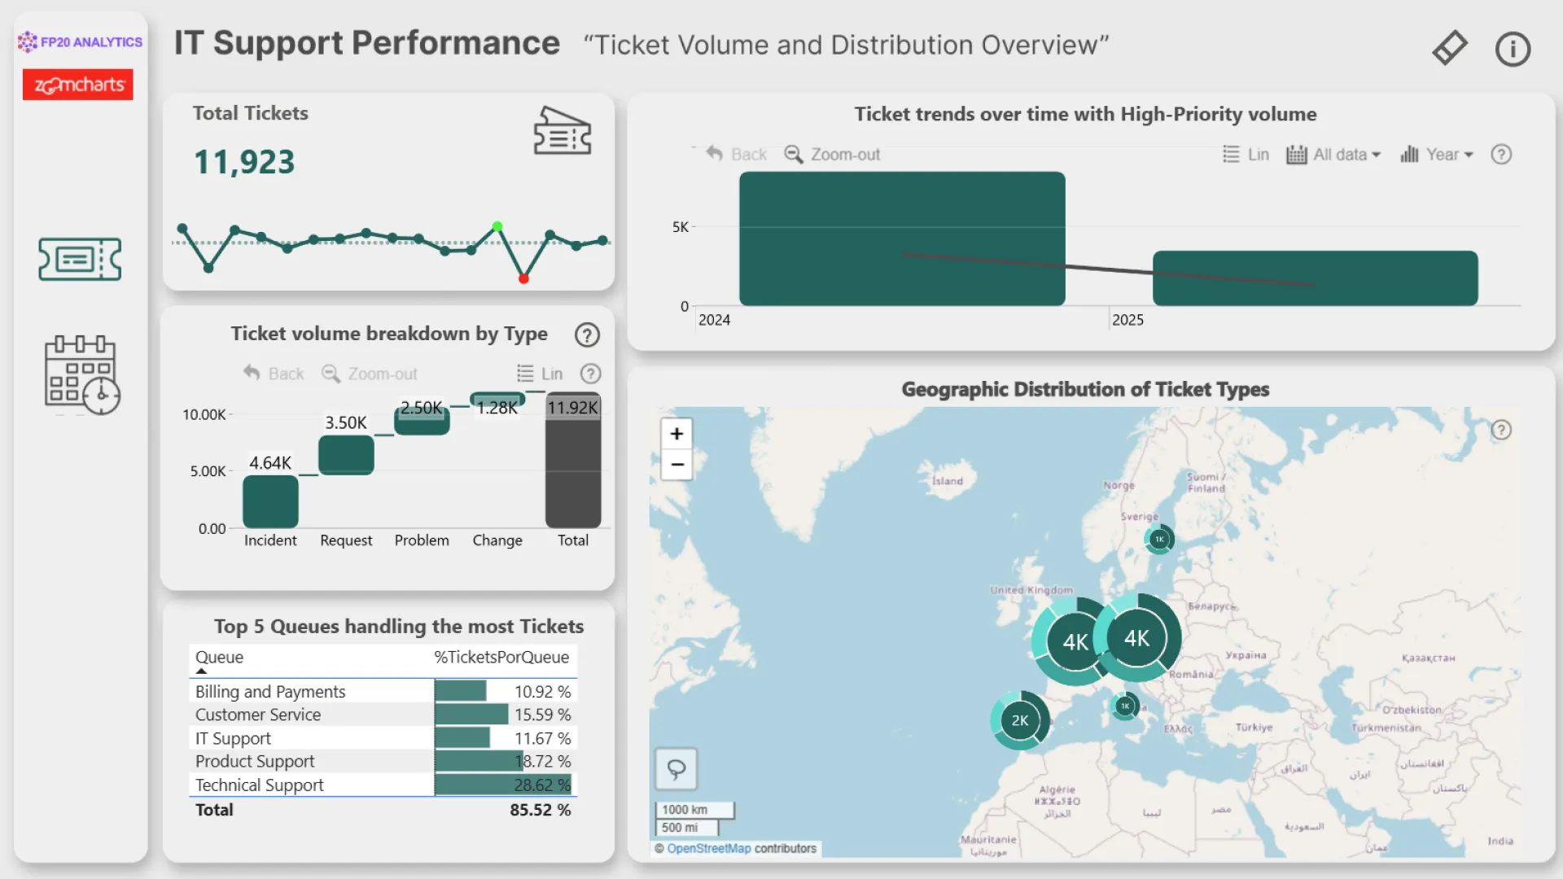Open the OpenStreetMap link
This screenshot has width=1563, height=879.
709,848
